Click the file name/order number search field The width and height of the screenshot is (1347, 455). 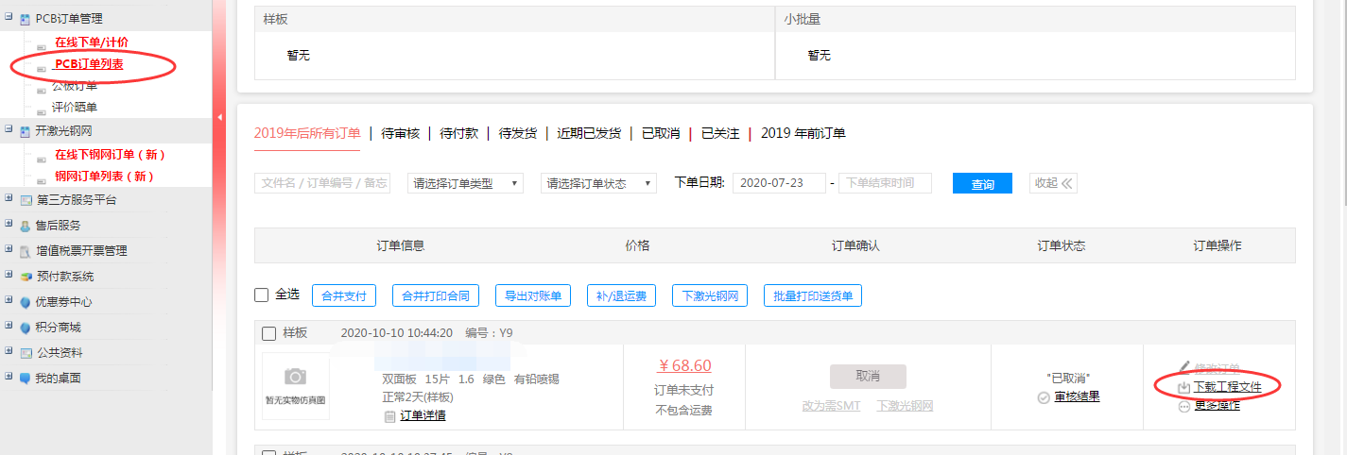322,183
